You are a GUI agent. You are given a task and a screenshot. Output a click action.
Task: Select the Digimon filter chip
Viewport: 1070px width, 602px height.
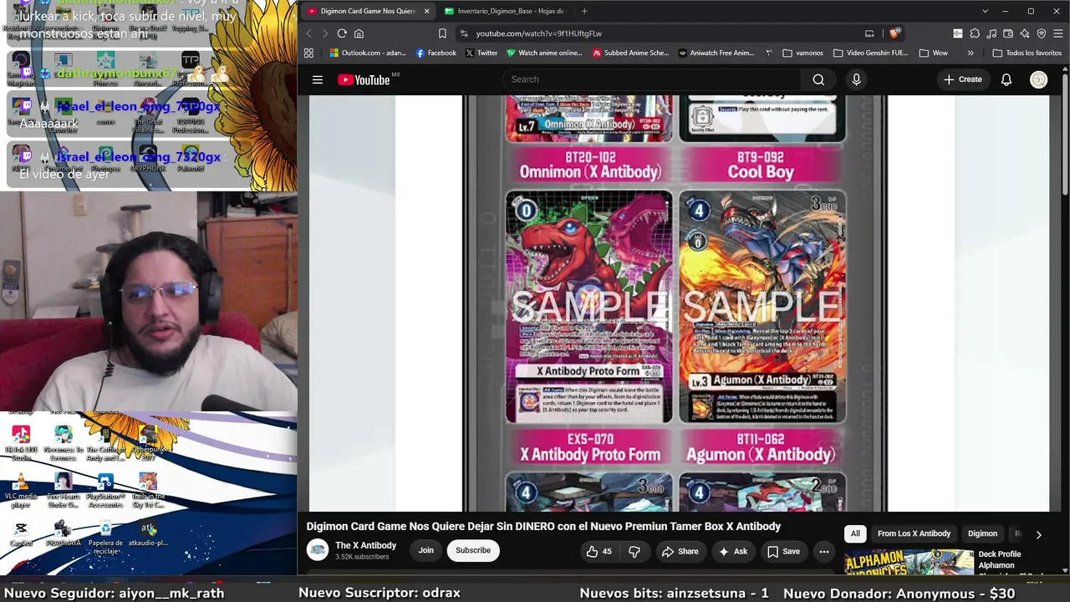(x=982, y=533)
